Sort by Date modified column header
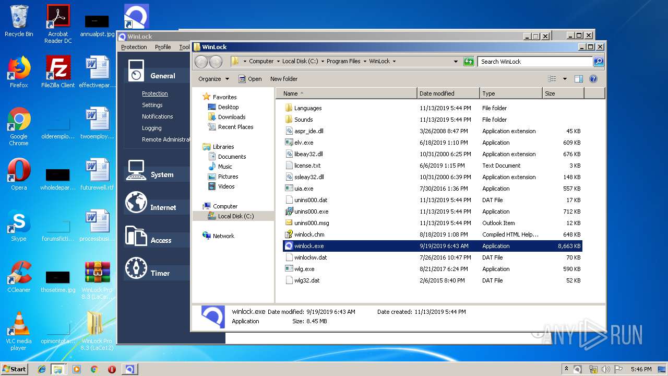Viewport: 668px width, 376px height. coord(448,93)
